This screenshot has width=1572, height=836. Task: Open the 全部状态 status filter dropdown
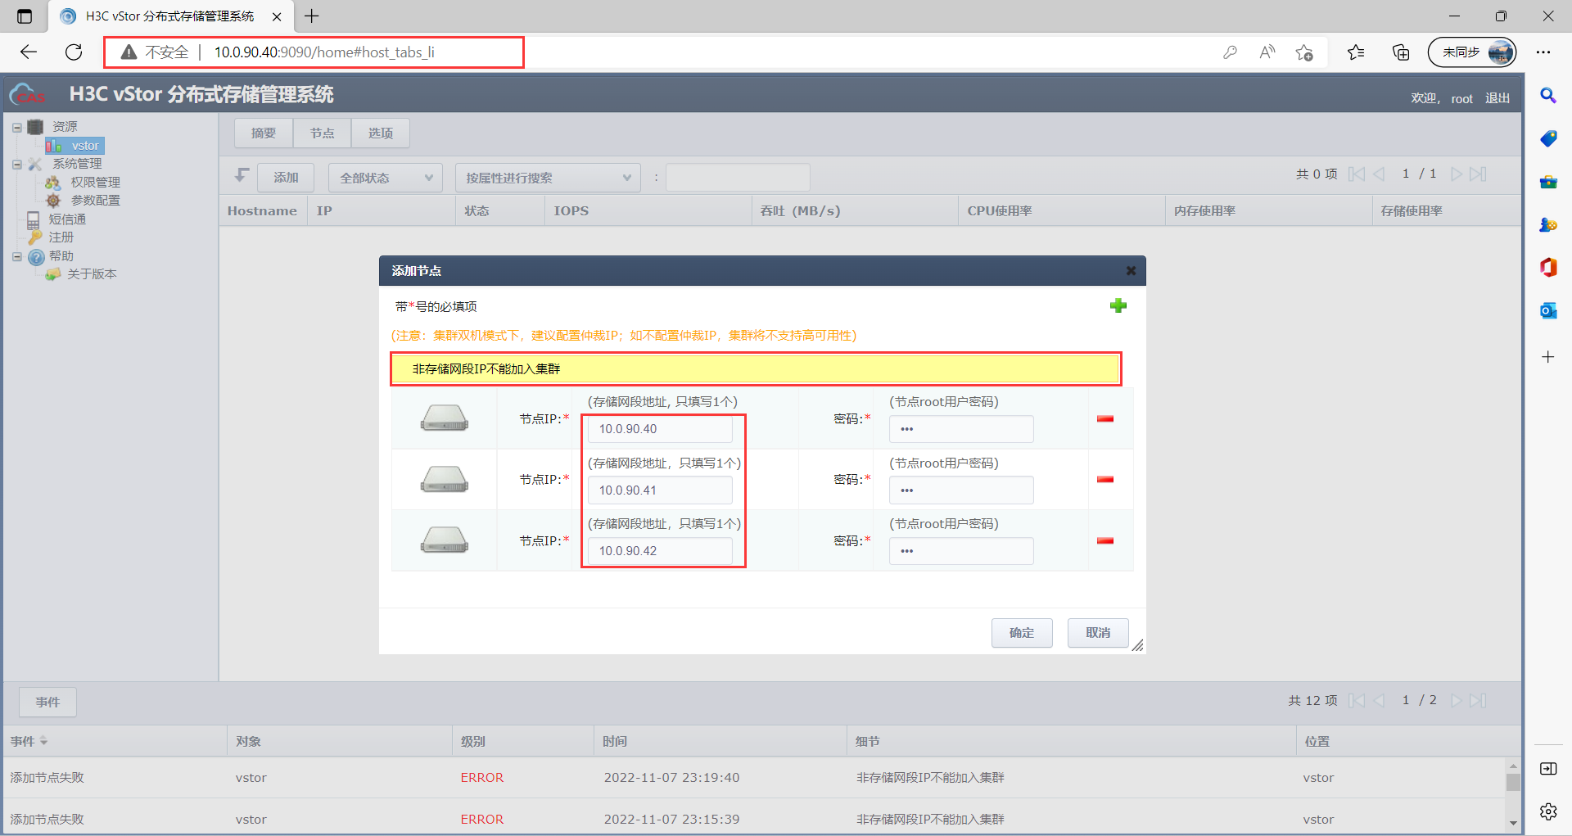386,178
